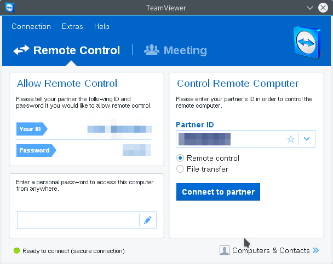Viewport: 333px width, 264px height.
Task: Click 'Ready to connect (secure connection)' status text
Action: pos(73,251)
